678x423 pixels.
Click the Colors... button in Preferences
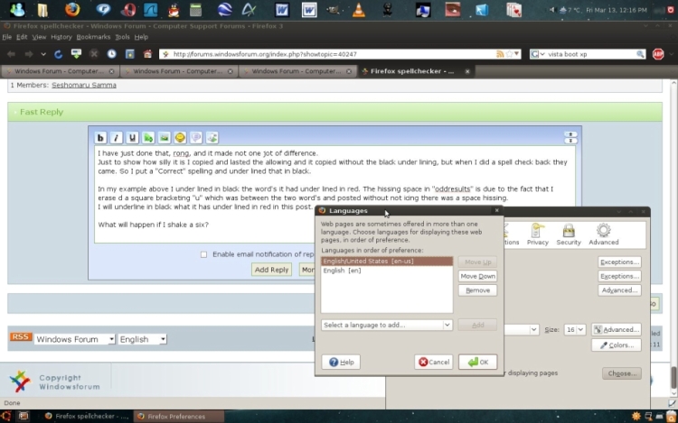617,345
